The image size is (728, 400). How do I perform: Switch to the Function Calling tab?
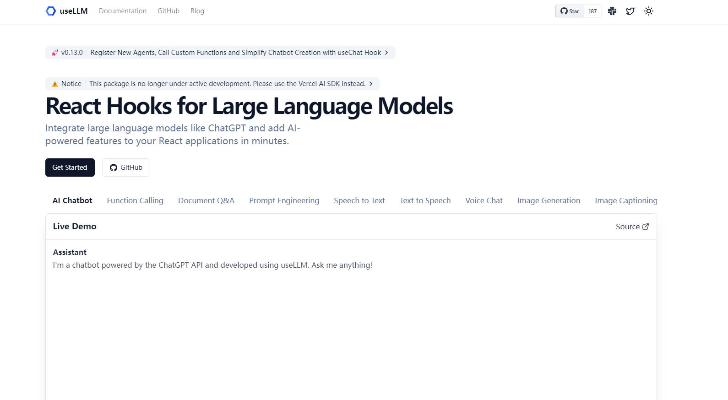coord(135,200)
